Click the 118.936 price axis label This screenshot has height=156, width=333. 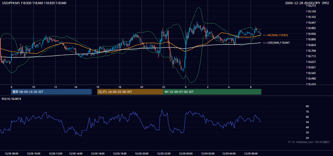coord(311,34)
